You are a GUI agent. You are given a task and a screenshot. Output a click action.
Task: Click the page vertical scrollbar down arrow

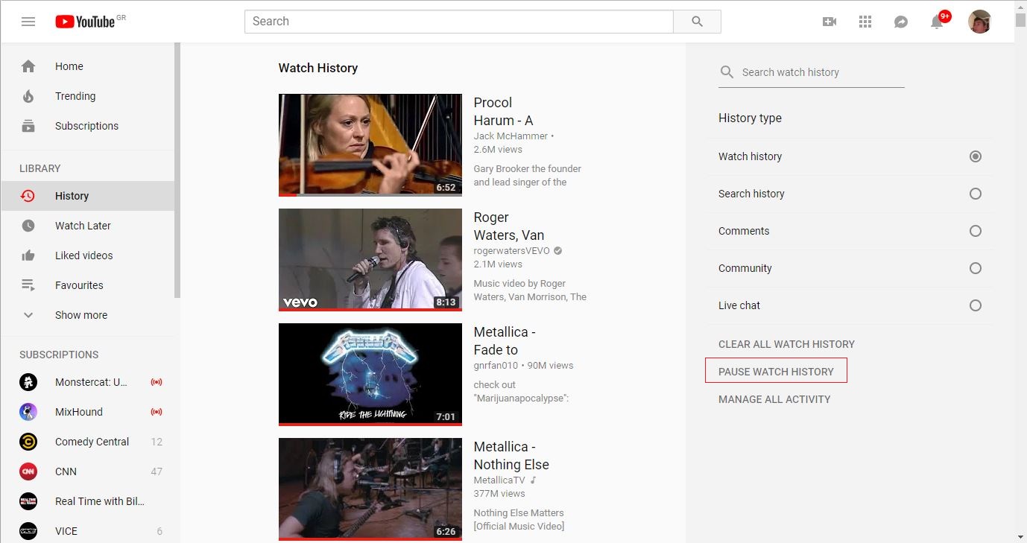pos(1020,536)
